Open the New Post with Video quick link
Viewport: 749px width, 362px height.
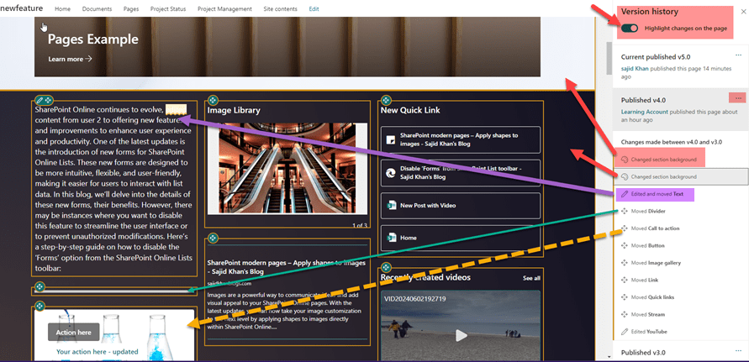tap(461, 205)
